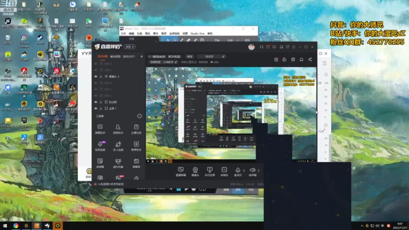Viewport: 409px width, 230px height.
Task: Show hidden system tray icons
Action: point(362,226)
